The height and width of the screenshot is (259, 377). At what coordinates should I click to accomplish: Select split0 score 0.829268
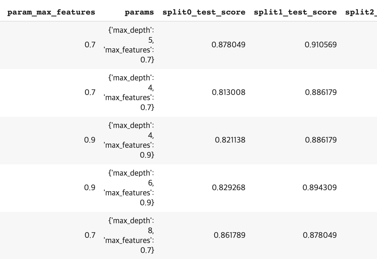[229, 188]
